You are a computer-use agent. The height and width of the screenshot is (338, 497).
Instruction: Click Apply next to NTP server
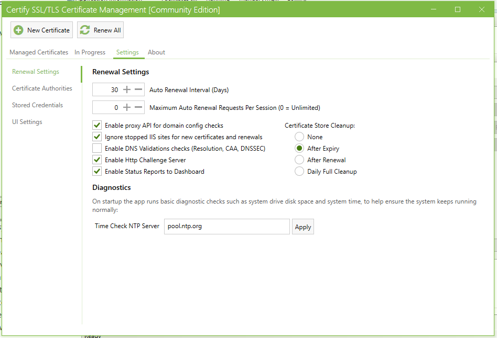[x=303, y=227]
